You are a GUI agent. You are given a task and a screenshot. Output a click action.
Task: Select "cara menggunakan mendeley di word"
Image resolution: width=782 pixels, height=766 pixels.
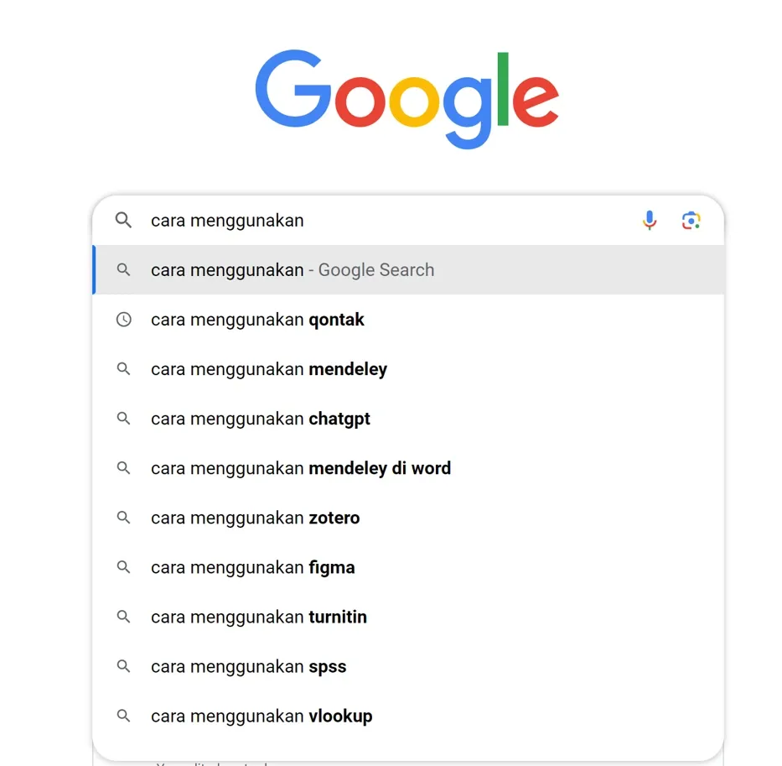[x=300, y=468]
